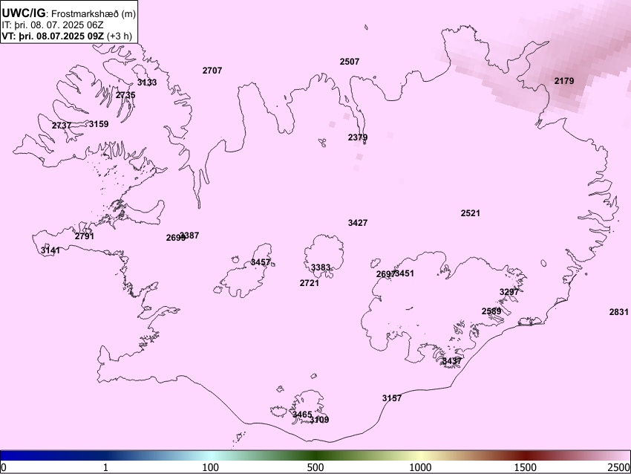Select the IT: þri. 08. 07. 2025 06Z line
631x474 pixels.
point(52,25)
